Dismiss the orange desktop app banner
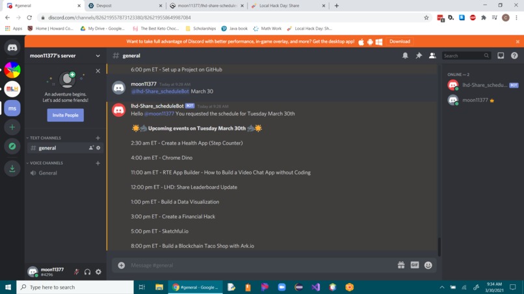524x294 pixels. coord(517,42)
